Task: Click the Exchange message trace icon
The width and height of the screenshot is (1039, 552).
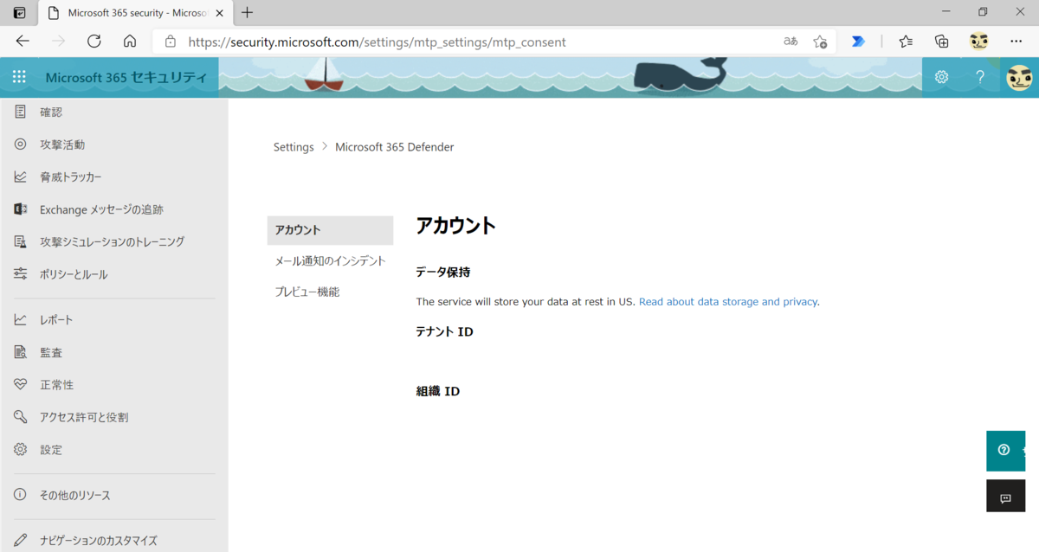Action: click(x=21, y=209)
